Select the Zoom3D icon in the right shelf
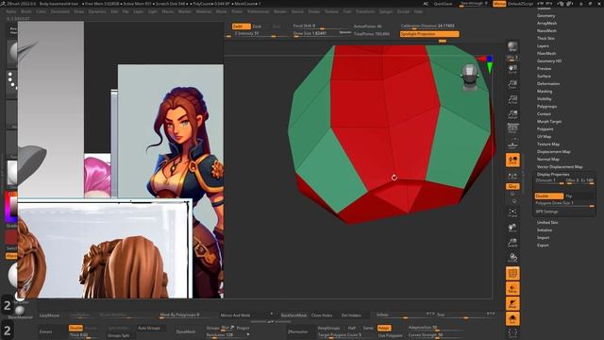Screen dimensions: 604x340 [x=512, y=243]
